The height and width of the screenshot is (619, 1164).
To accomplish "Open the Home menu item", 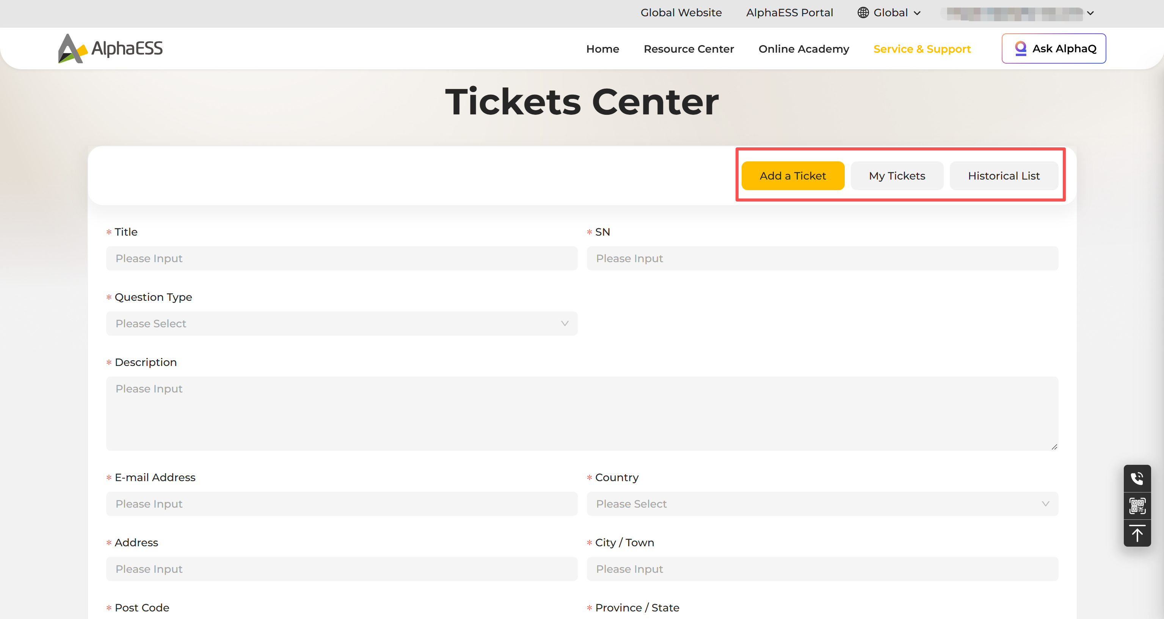I will [602, 49].
